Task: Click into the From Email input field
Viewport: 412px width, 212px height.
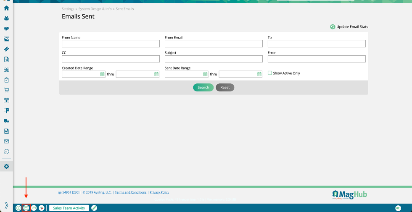Action: pos(214,44)
